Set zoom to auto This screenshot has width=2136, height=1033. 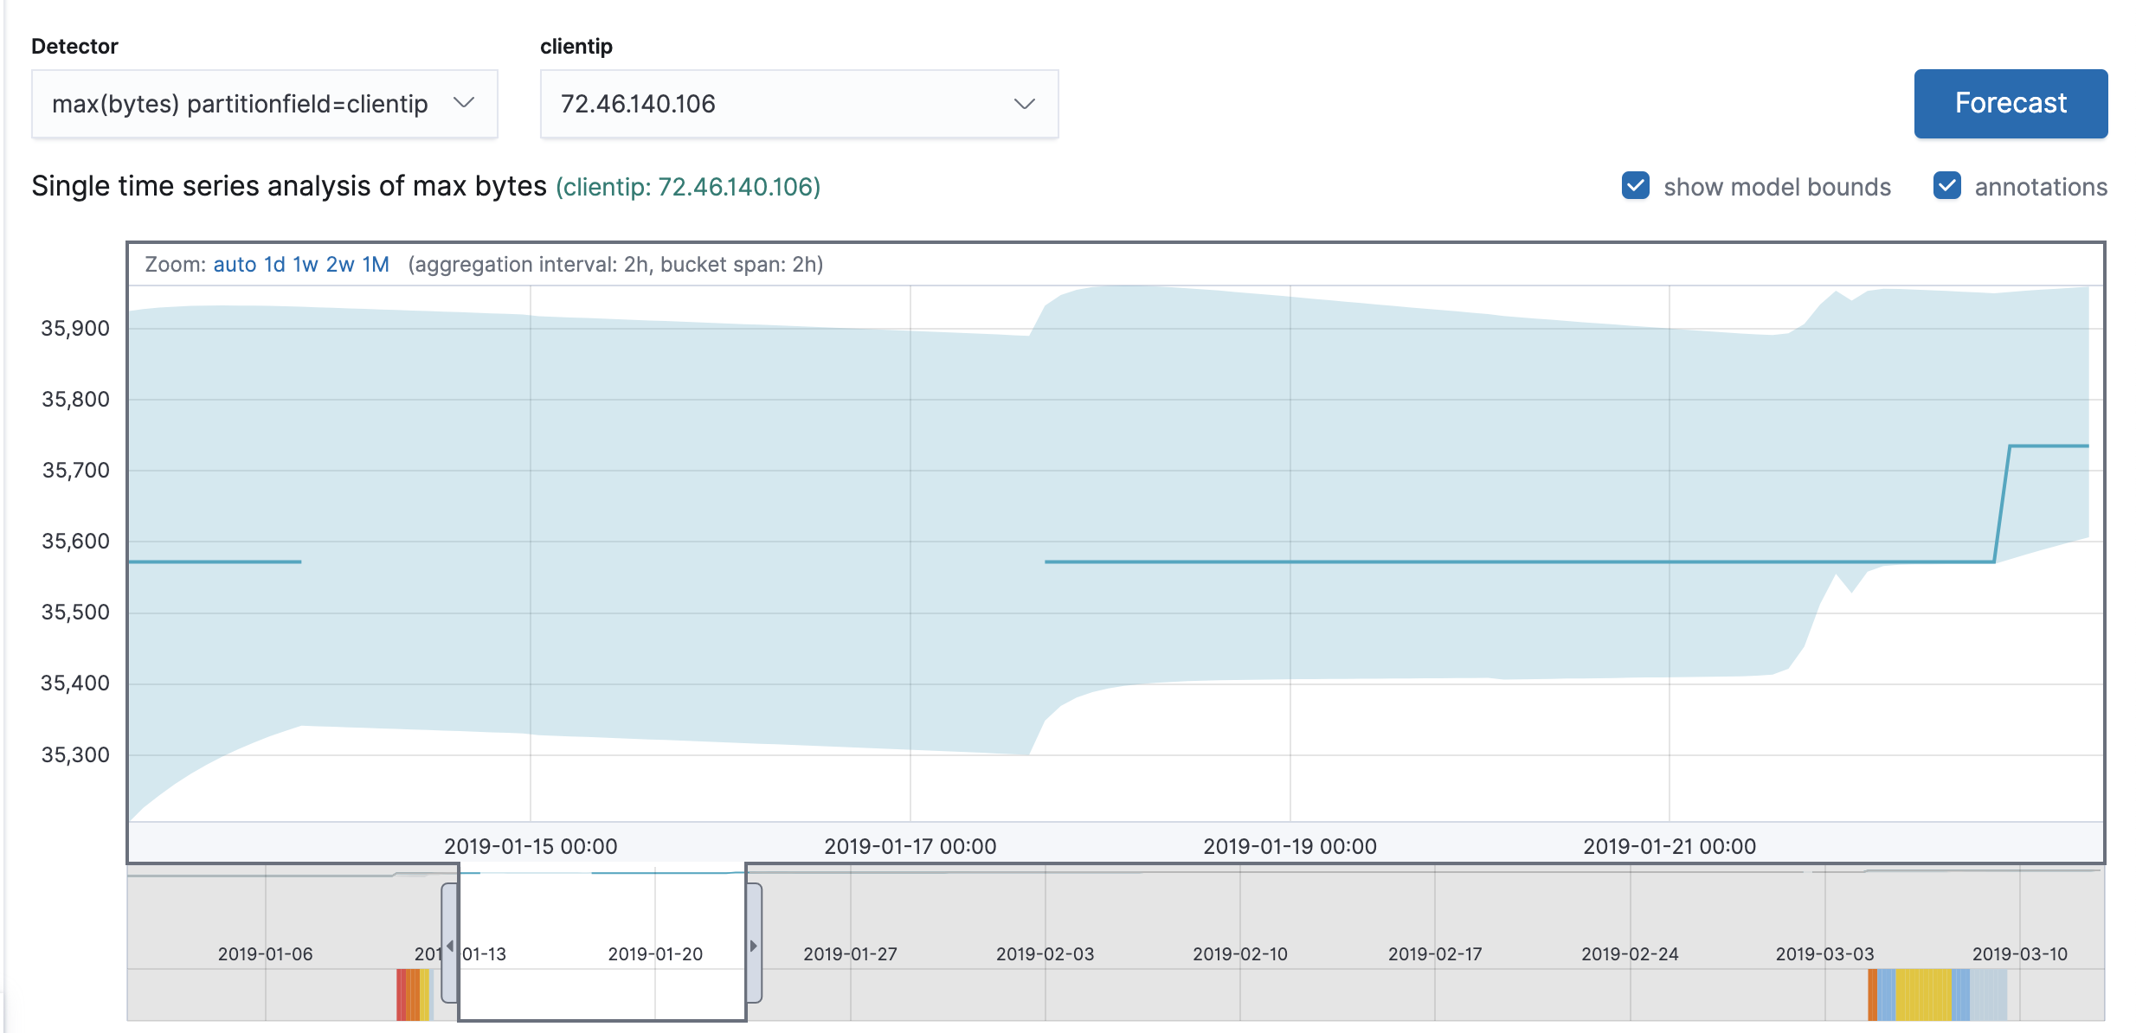(x=235, y=265)
